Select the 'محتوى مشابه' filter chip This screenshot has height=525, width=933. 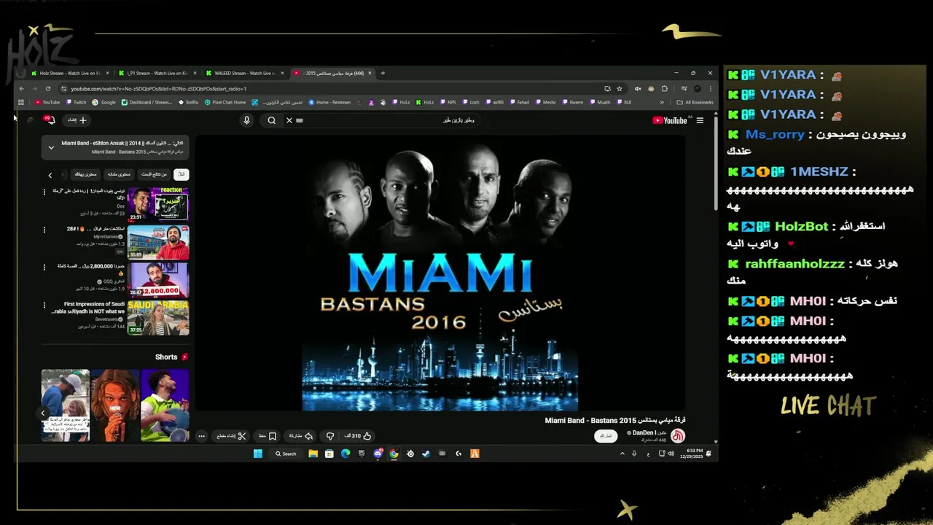[x=120, y=174]
